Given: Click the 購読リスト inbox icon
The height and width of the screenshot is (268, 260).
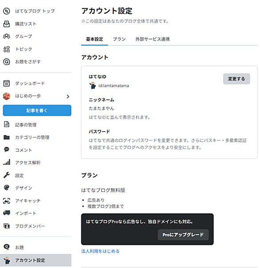Looking at the screenshot, I should coord(7,24).
